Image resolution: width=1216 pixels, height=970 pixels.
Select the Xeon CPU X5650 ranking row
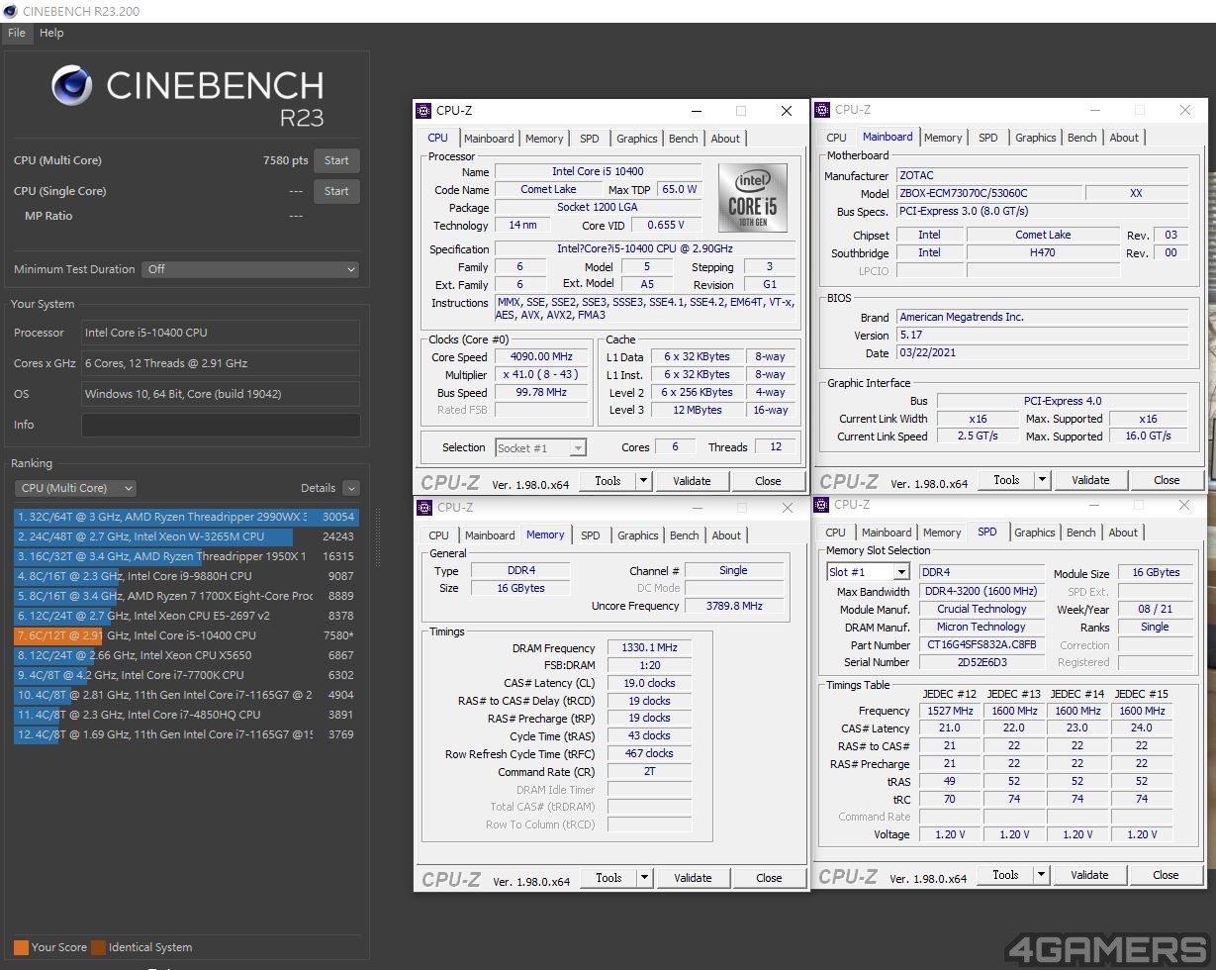pyautogui.click(x=186, y=655)
